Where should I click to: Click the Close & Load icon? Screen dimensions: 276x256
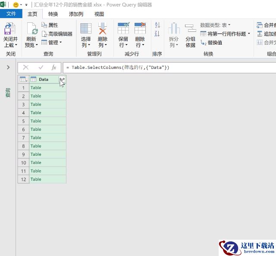(10, 29)
